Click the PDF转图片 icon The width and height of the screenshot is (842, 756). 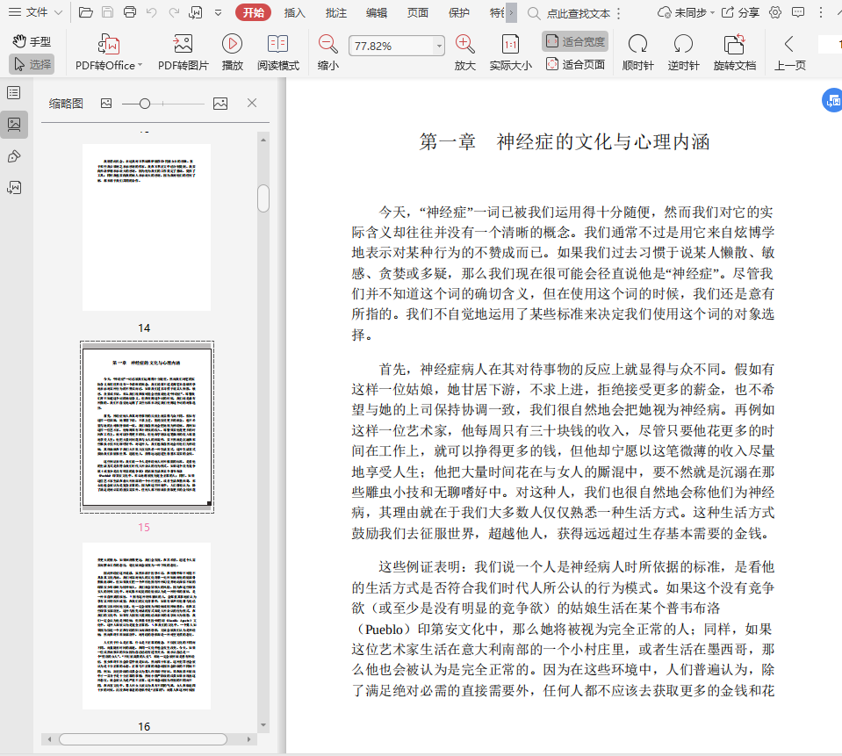point(183,45)
